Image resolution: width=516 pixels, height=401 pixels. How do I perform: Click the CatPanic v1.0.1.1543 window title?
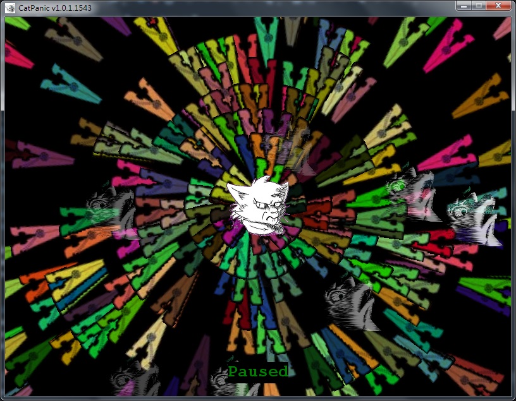[55, 8]
